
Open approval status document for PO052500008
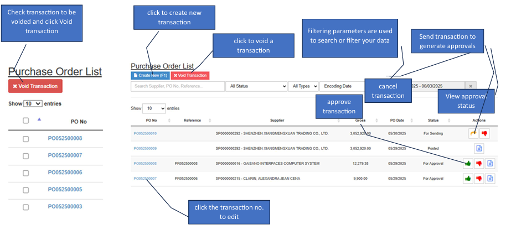coord(490,163)
